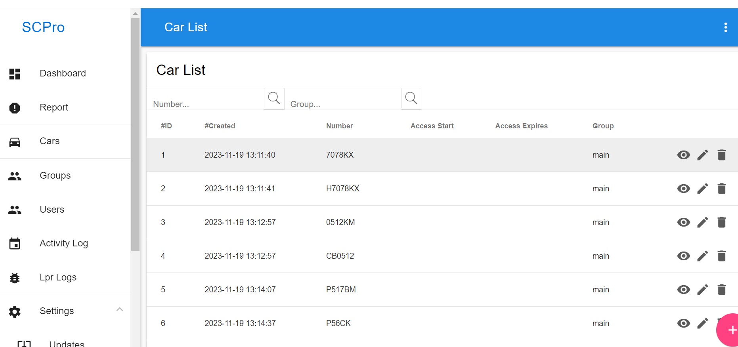Delete the car P517BM entry
Image resolution: width=738 pixels, height=347 pixels.
(x=722, y=290)
